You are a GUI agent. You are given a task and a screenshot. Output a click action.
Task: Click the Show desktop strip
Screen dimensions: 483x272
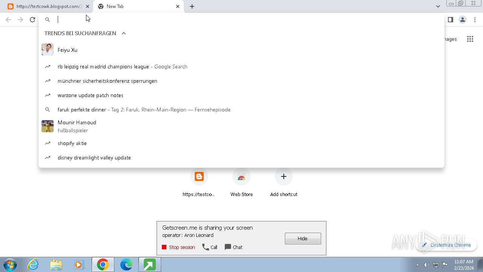480,265
